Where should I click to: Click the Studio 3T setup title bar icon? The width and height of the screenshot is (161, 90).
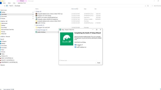point(60,30)
